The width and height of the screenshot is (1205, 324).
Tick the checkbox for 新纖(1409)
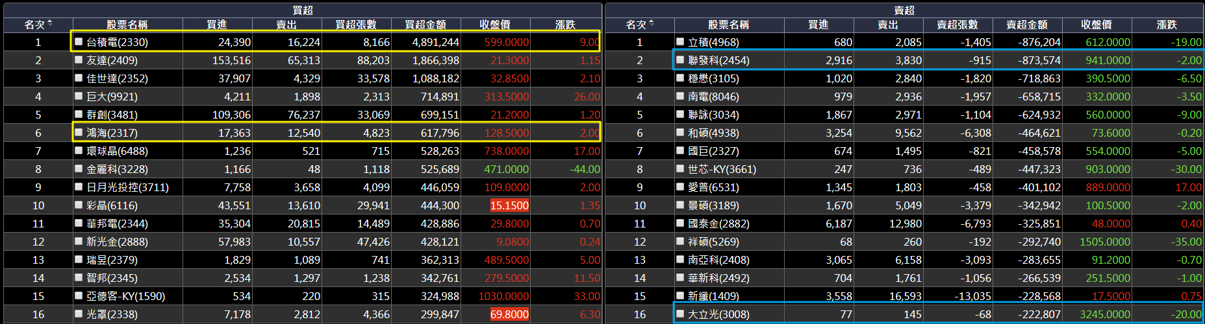click(x=680, y=295)
